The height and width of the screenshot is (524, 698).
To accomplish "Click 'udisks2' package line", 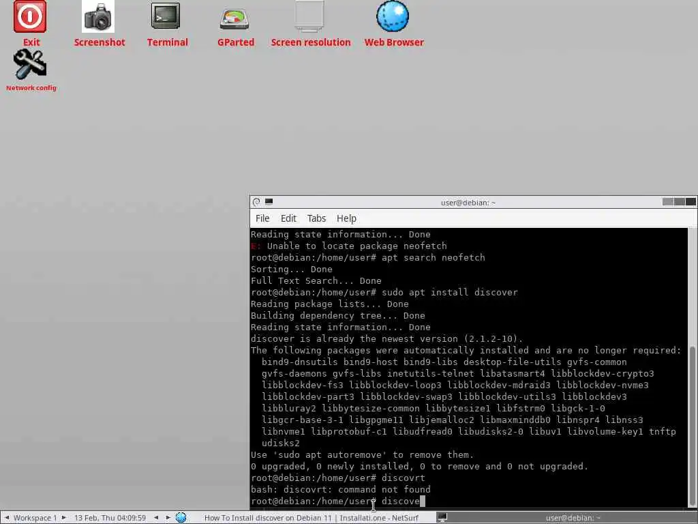I will click(280, 443).
